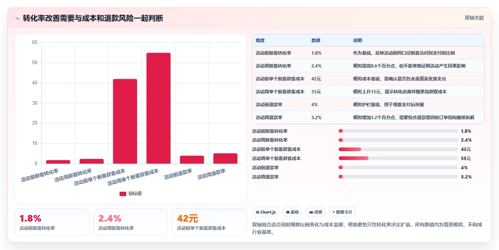The height and width of the screenshot is (250, 499).
Task: Click the 维度 column header
Action: tap(260, 40)
